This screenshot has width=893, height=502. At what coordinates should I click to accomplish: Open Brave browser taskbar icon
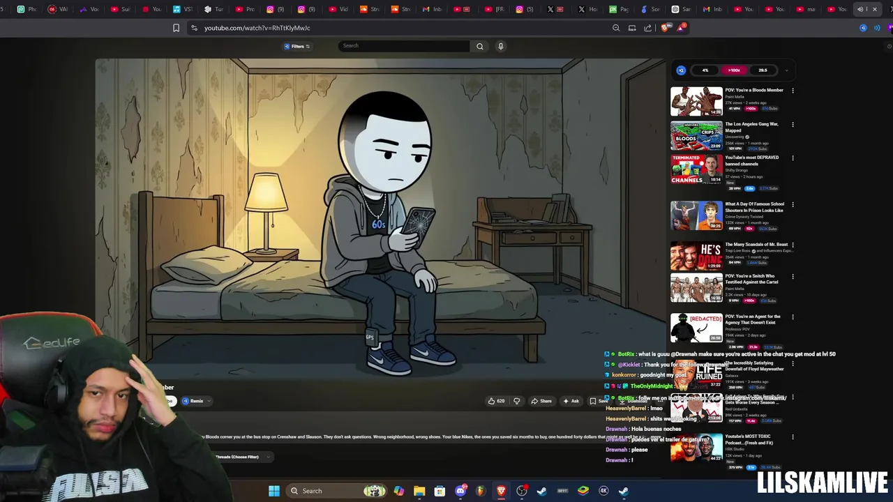(x=501, y=491)
